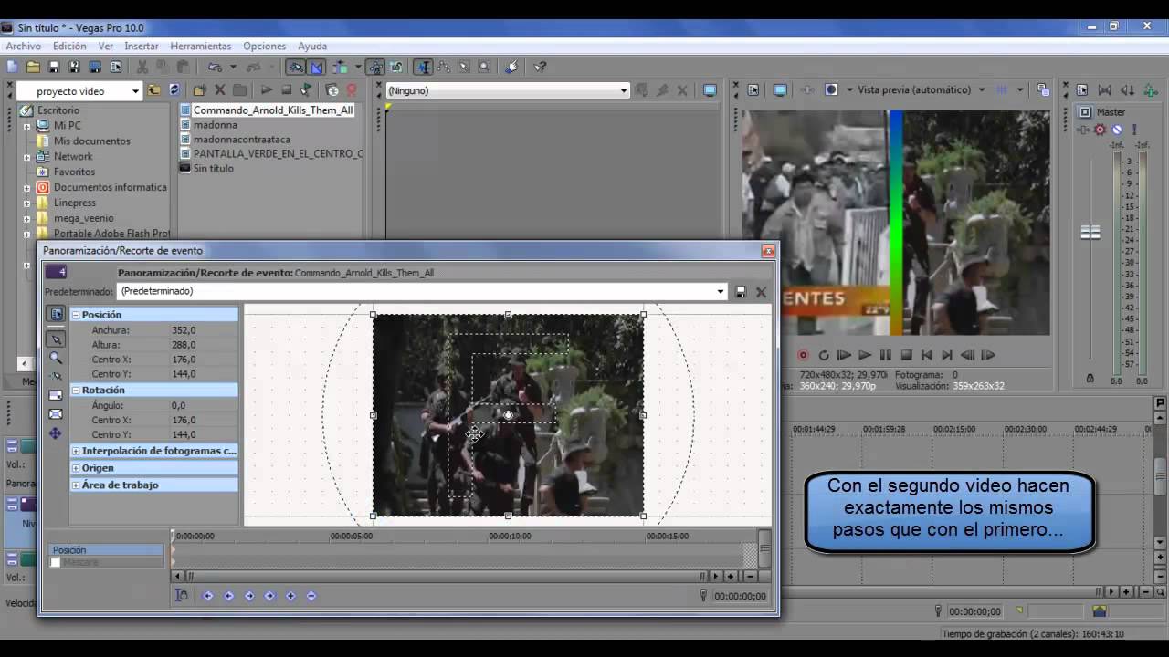Click the last keyframe button in pan/crop timeline
This screenshot has height=657, width=1169.
pos(311,596)
